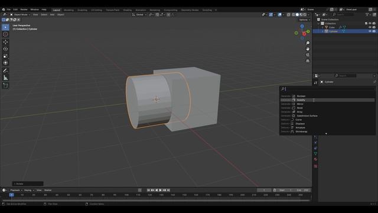The width and height of the screenshot is (378, 213).
Task: Open the File menu
Action: [x=8, y=9]
